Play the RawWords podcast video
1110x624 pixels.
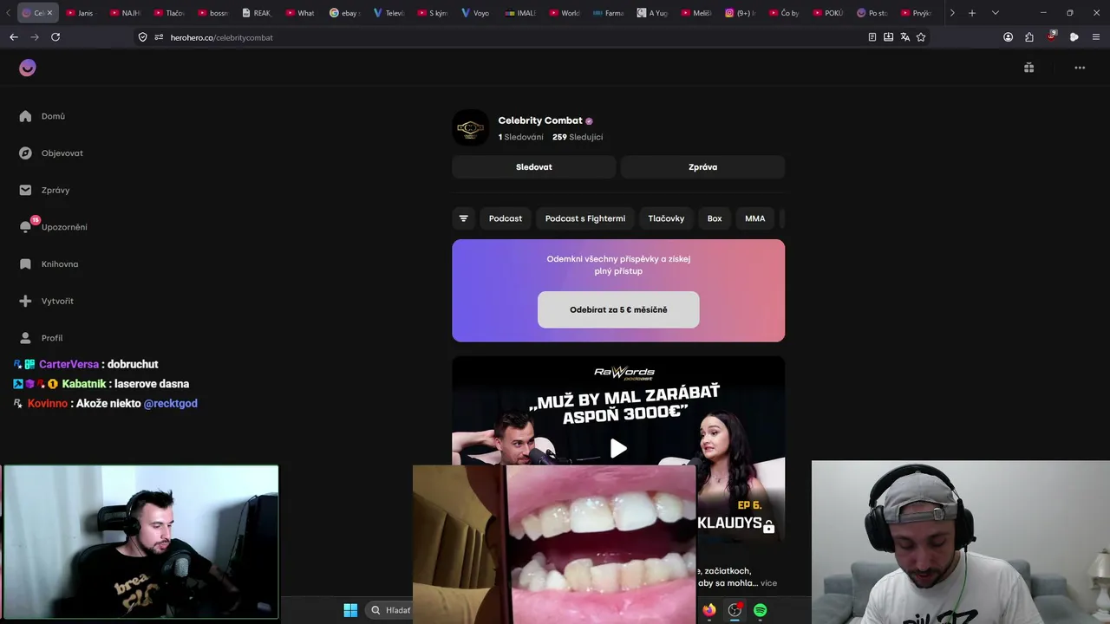point(618,448)
